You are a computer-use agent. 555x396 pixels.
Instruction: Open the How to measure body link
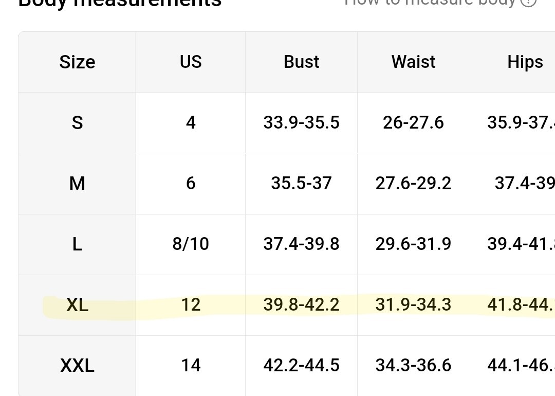(x=430, y=2)
